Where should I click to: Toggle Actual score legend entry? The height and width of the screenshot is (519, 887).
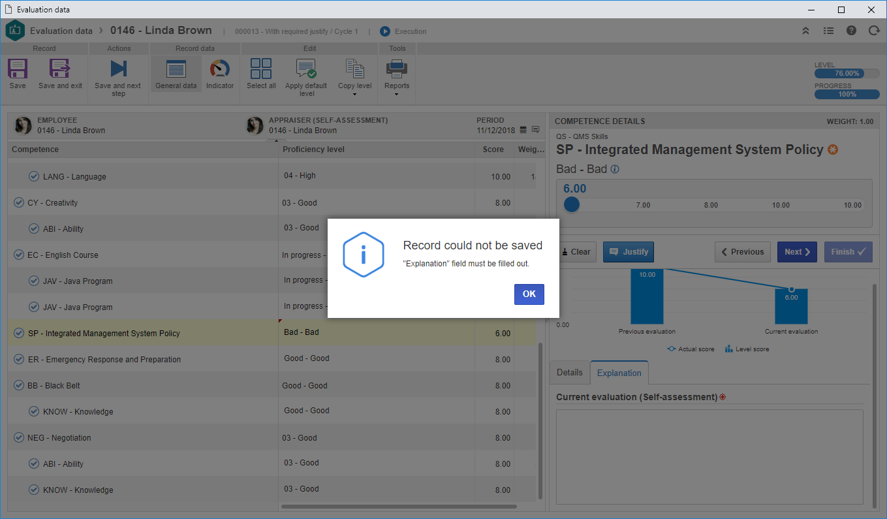690,349
